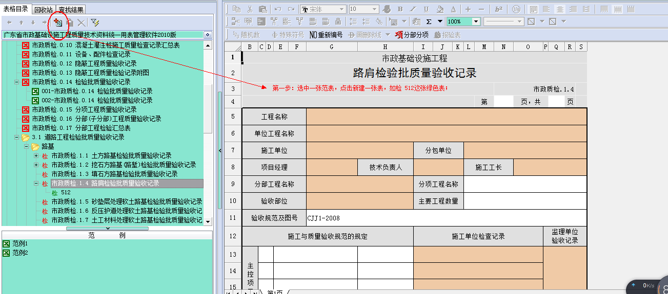The height and width of the screenshot is (294, 668).
Task: Click the delete X icon in catalog toolbar
Action: 82,22
